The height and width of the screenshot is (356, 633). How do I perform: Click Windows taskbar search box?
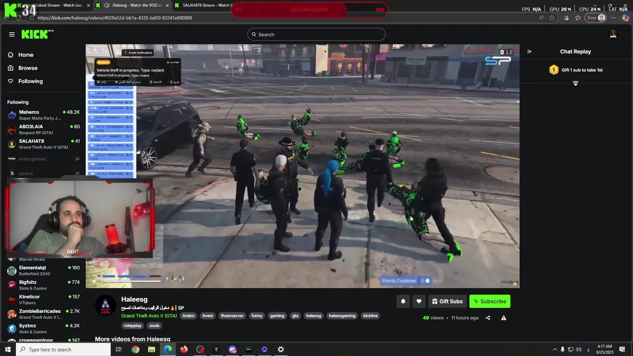(x=63, y=350)
